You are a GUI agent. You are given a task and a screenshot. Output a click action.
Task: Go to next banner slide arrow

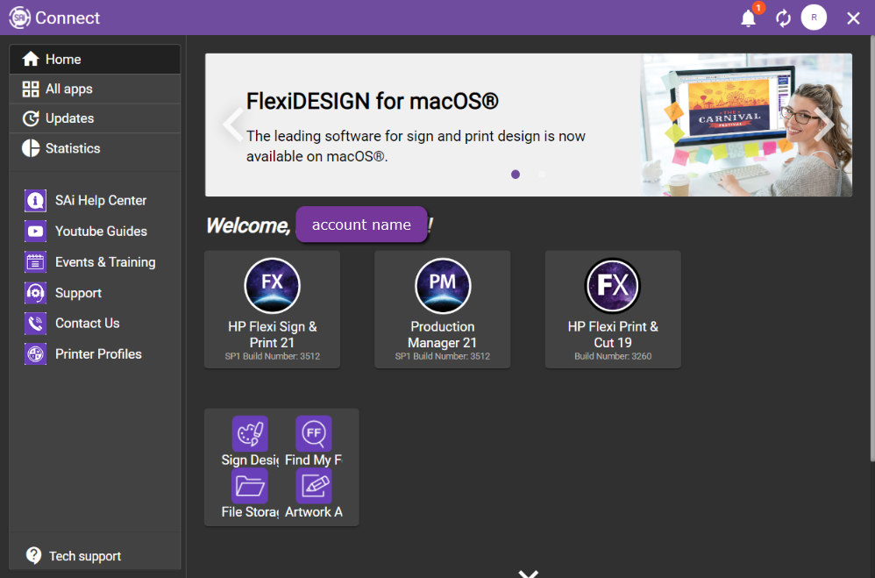(823, 125)
